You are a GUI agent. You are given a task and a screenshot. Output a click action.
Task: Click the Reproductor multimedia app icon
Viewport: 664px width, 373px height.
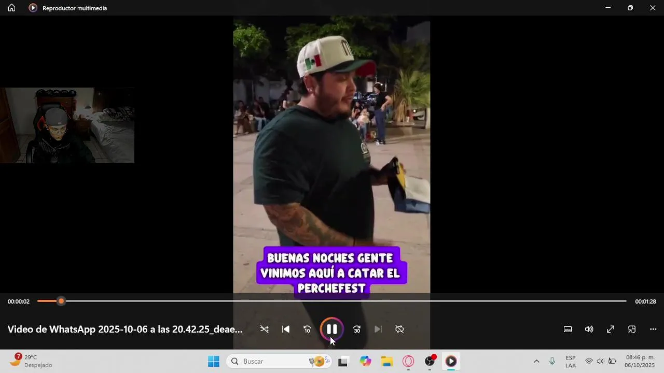[x=33, y=8]
